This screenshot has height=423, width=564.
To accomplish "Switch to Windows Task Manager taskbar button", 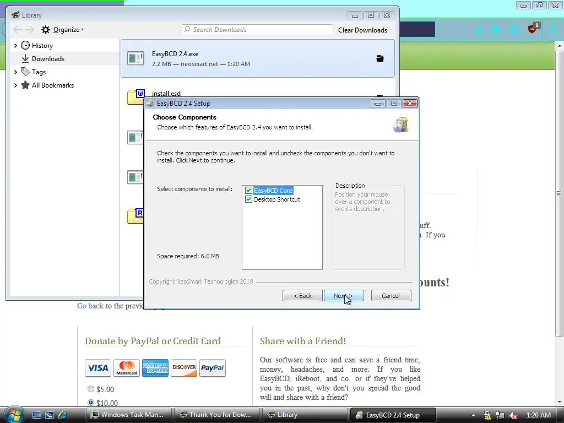I will (129, 415).
